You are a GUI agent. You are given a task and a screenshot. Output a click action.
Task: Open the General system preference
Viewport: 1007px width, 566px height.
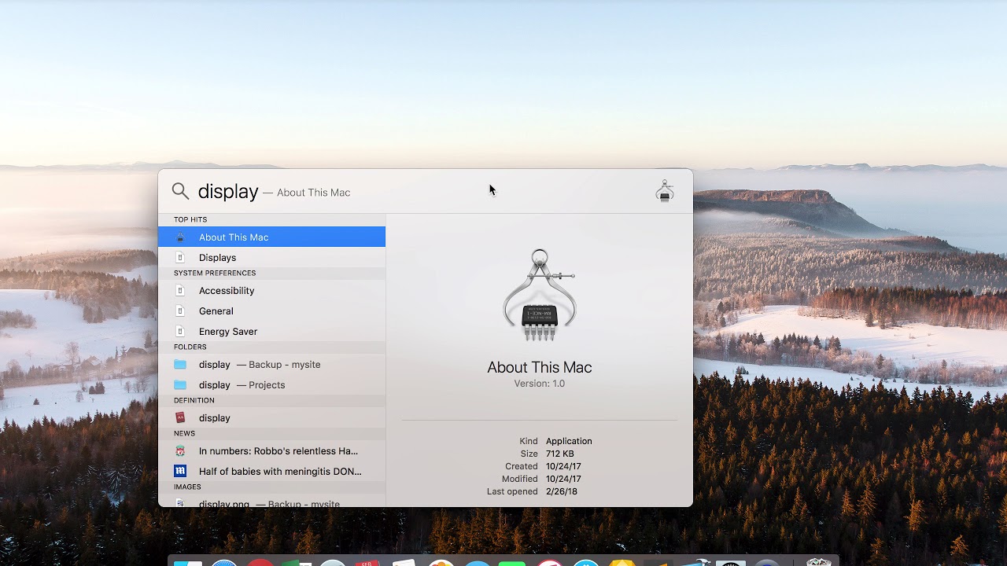(x=271, y=311)
